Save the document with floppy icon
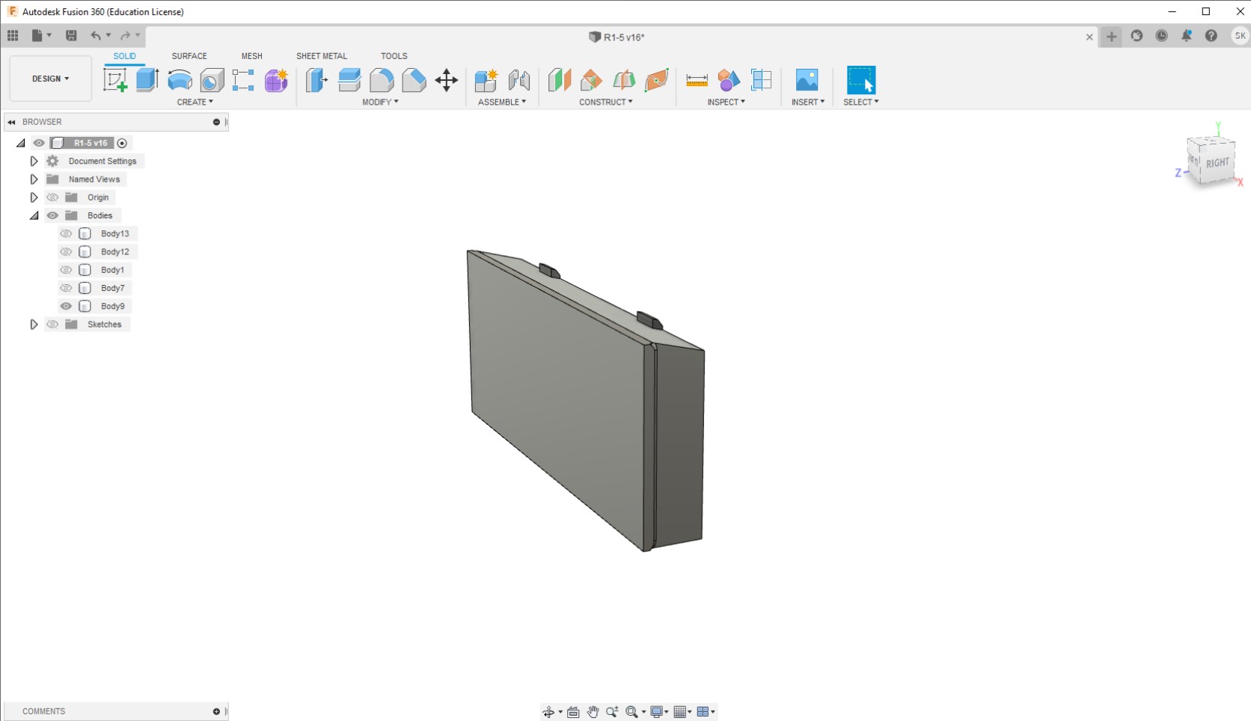 pos(71,35)
